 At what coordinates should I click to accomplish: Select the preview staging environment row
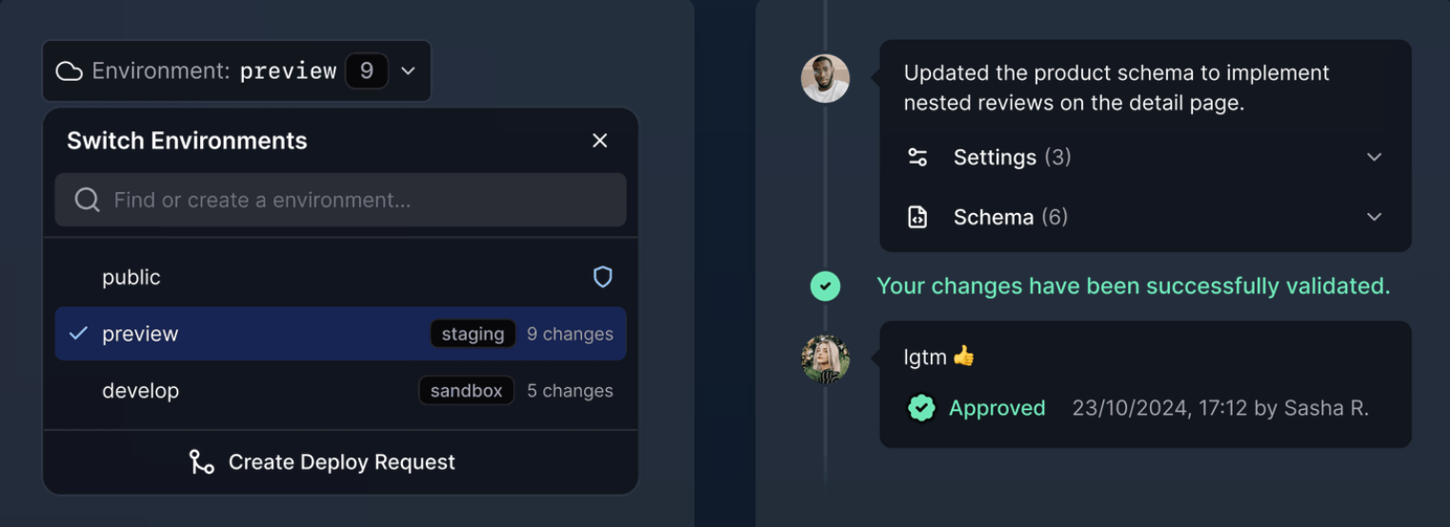(286, 334)
